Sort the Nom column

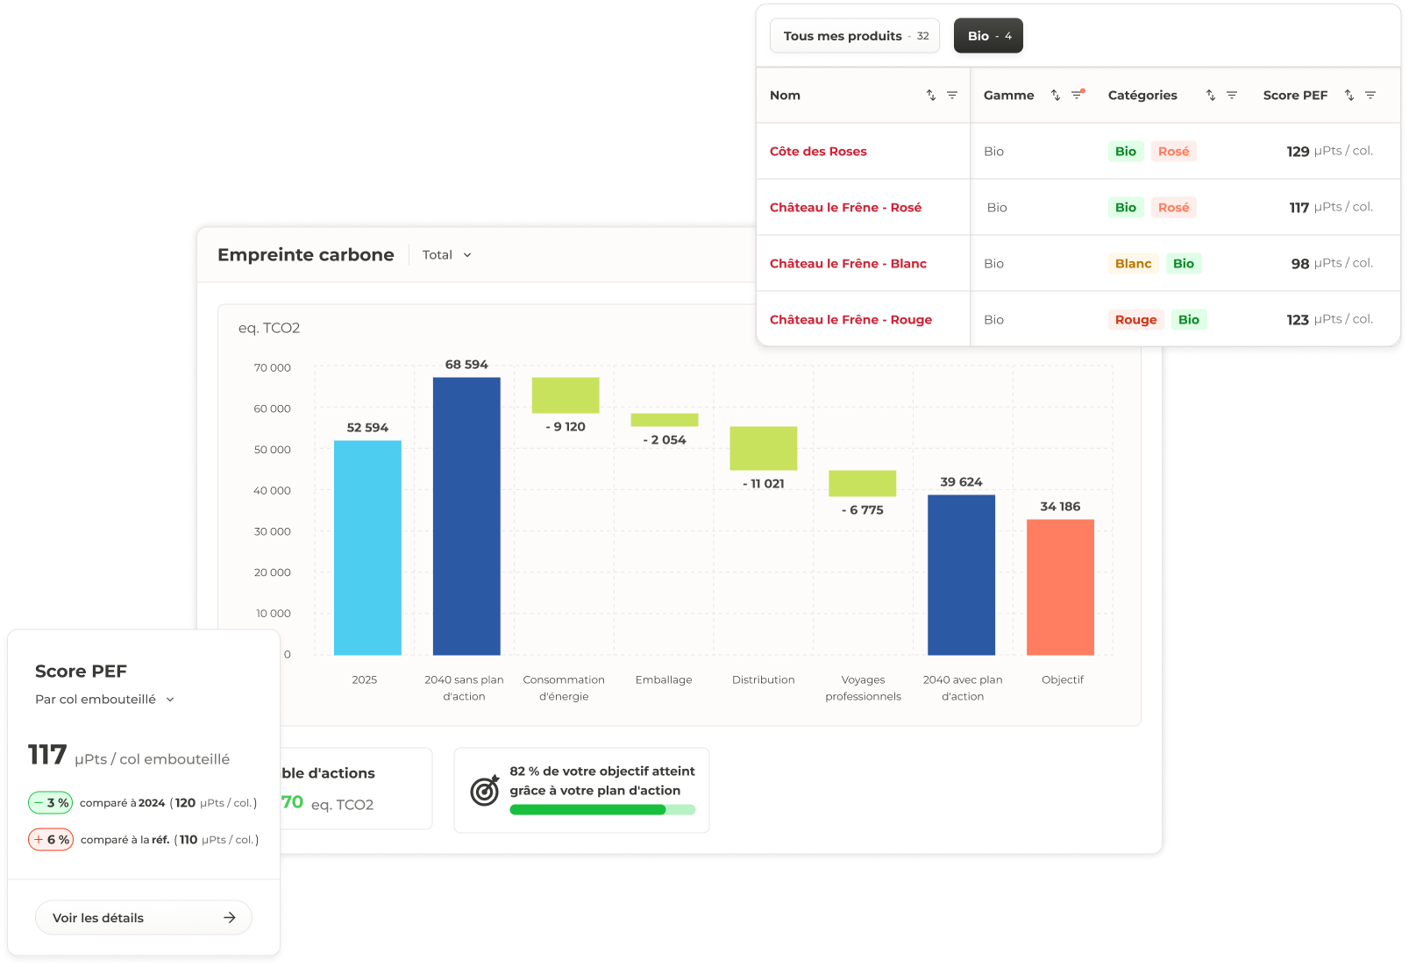pyautogui.click(x=930, y=96)
